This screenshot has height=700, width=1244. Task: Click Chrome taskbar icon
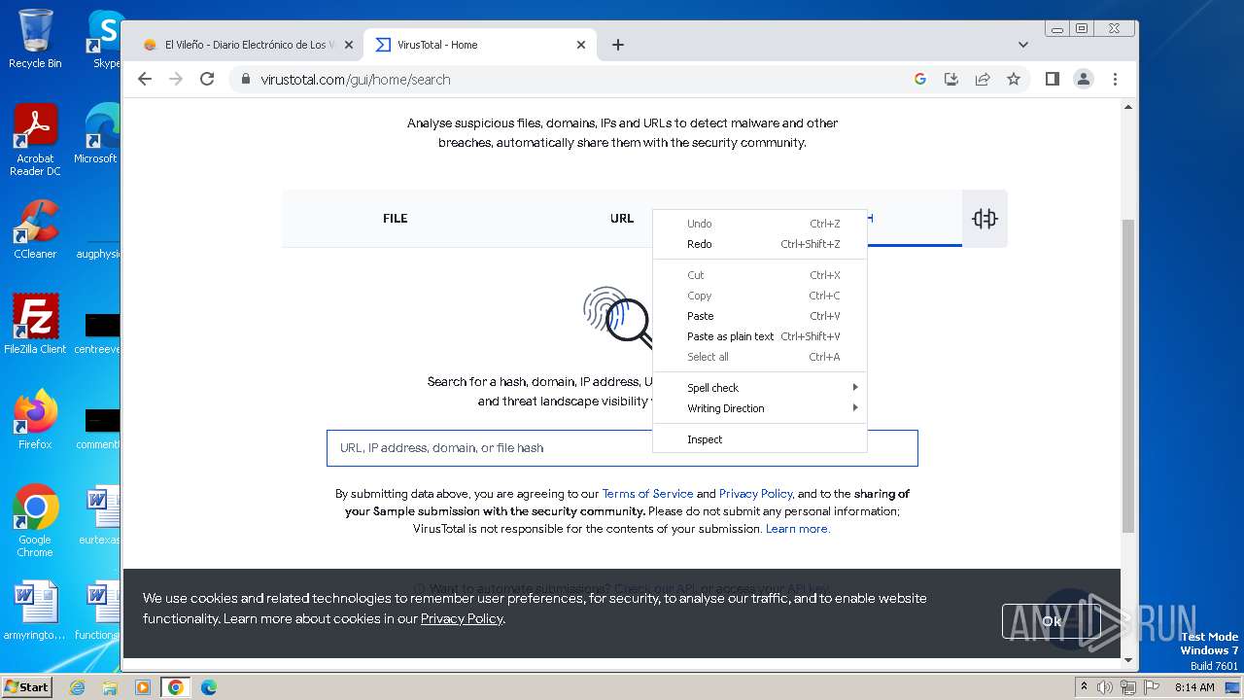[176, 687]
